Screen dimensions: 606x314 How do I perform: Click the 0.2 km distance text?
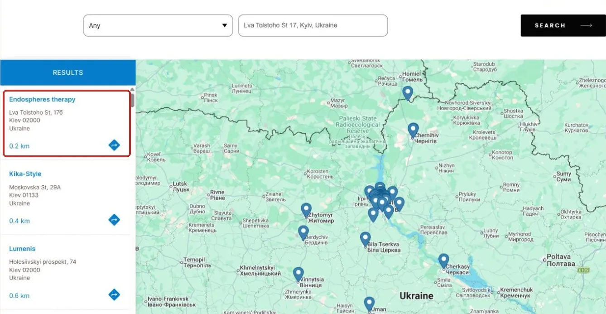coord(19,146)
